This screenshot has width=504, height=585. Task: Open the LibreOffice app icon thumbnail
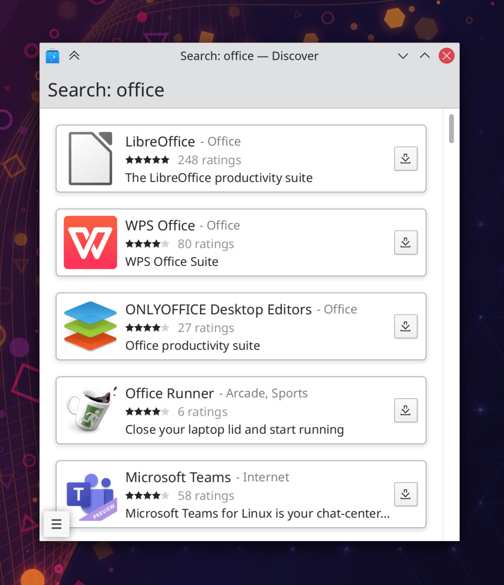pyautogui.click(x=90, y=158)
